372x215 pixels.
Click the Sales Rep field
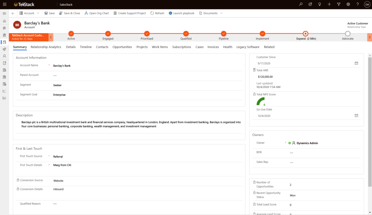(x=325, y=162)
